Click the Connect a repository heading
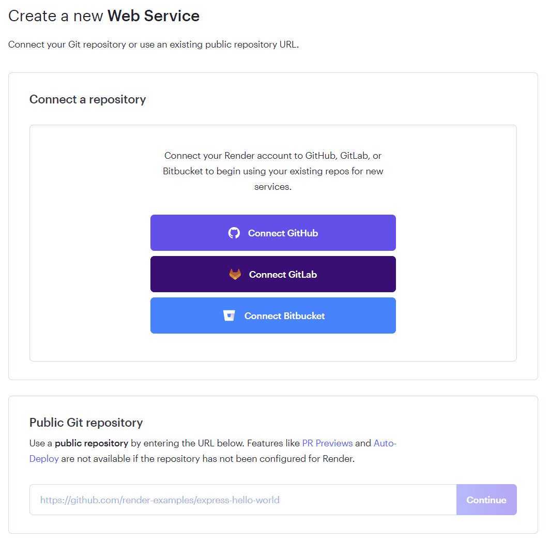 click(x=88, y=99)
